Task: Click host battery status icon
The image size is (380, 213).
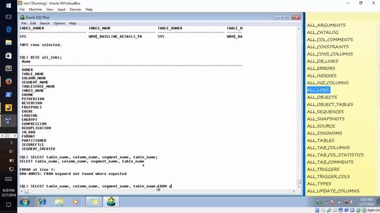Action: pos(11,160)
